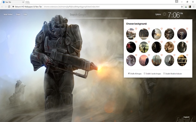Open the Share menu
This screenshot has height=122, width=196.
(x=18, y=14)
